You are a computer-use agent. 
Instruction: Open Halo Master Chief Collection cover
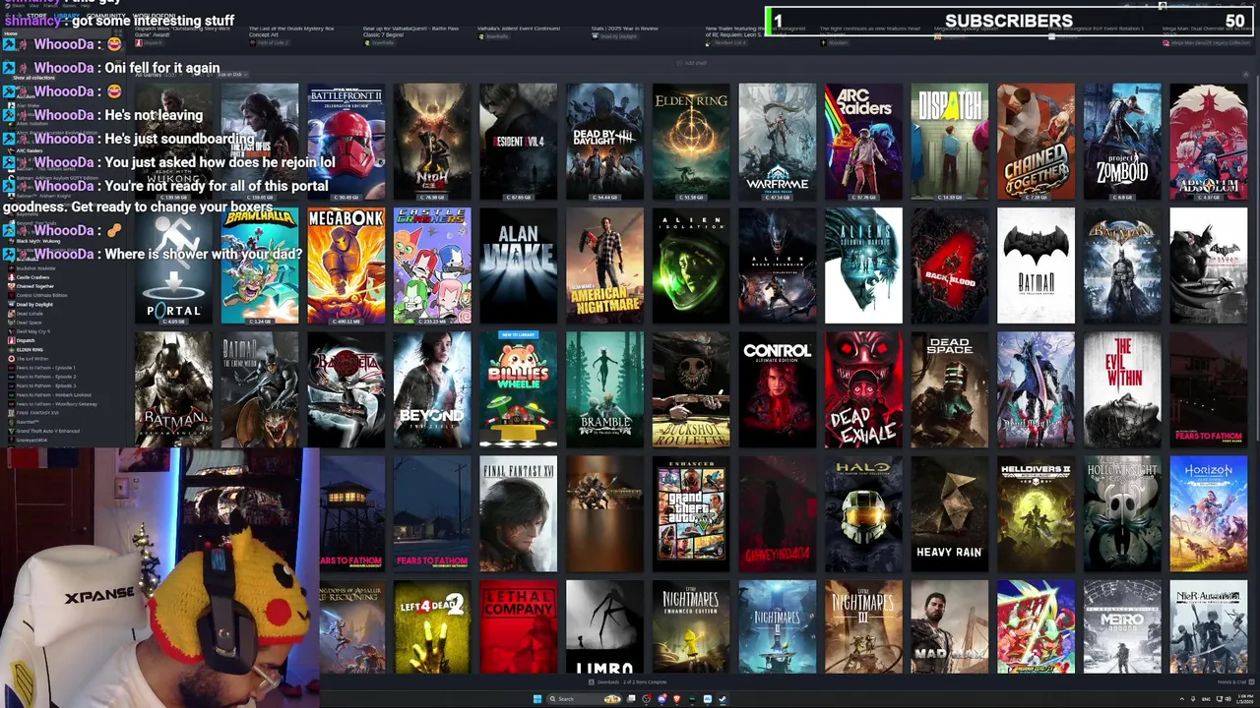coord(863,513)
